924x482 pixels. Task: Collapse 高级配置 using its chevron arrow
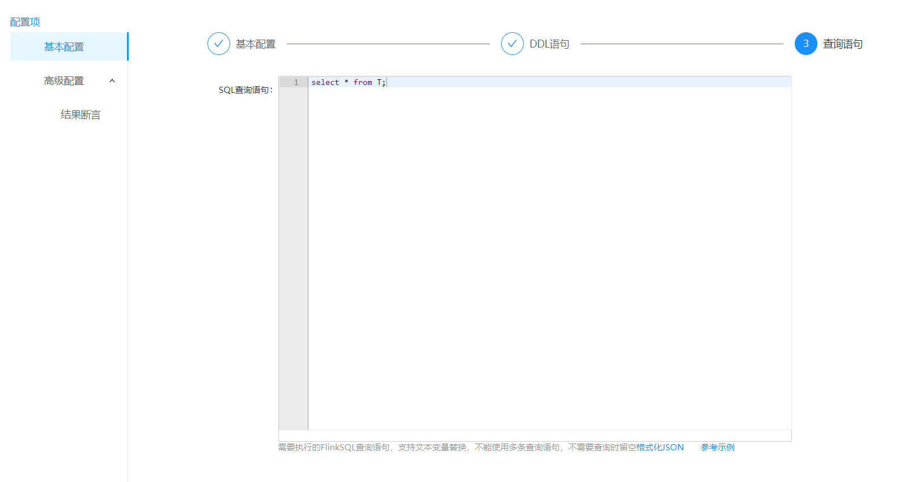click(112, 81)
